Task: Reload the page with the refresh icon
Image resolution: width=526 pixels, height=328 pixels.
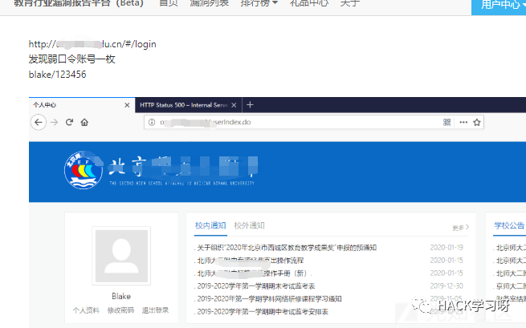Action: [x=69, y=122]
